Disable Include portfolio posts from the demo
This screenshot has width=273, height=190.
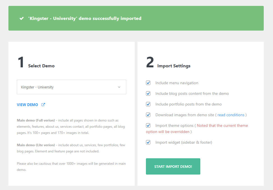(148, 104)
